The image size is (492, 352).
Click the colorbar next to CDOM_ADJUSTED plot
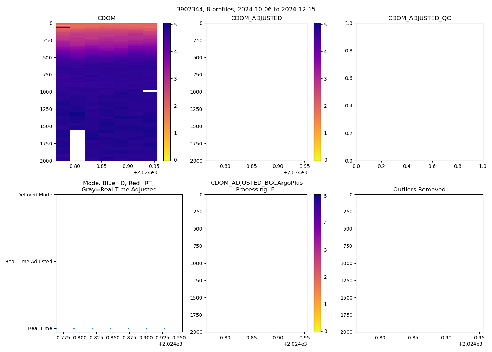317,92
